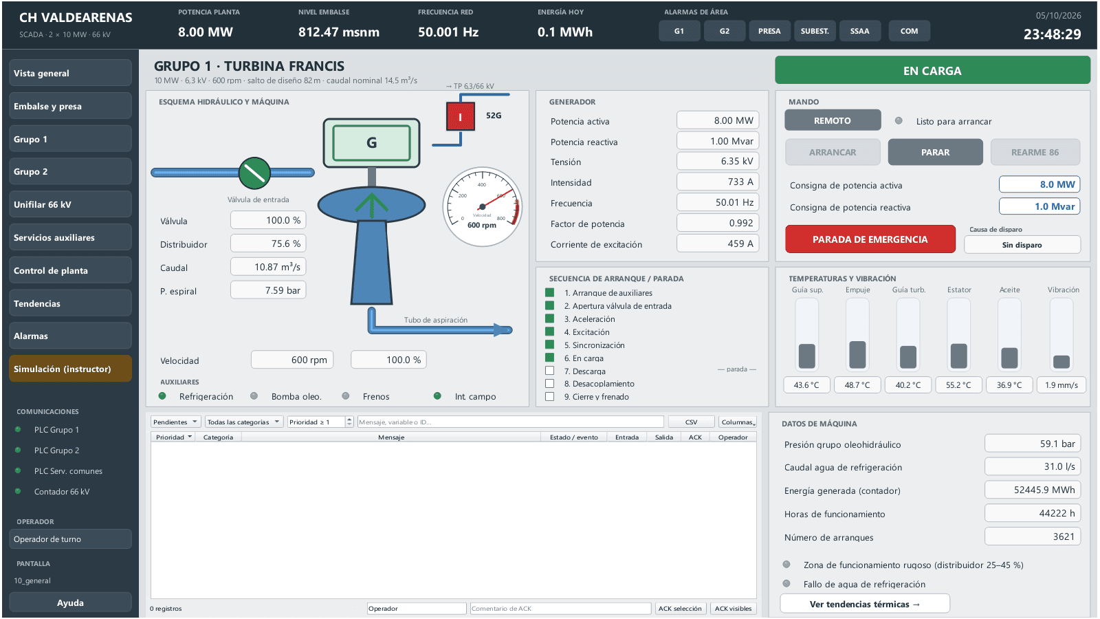Click the Vibración level bar
This screenshot has width=1100, height=619.
click(x=1061, y=334)
